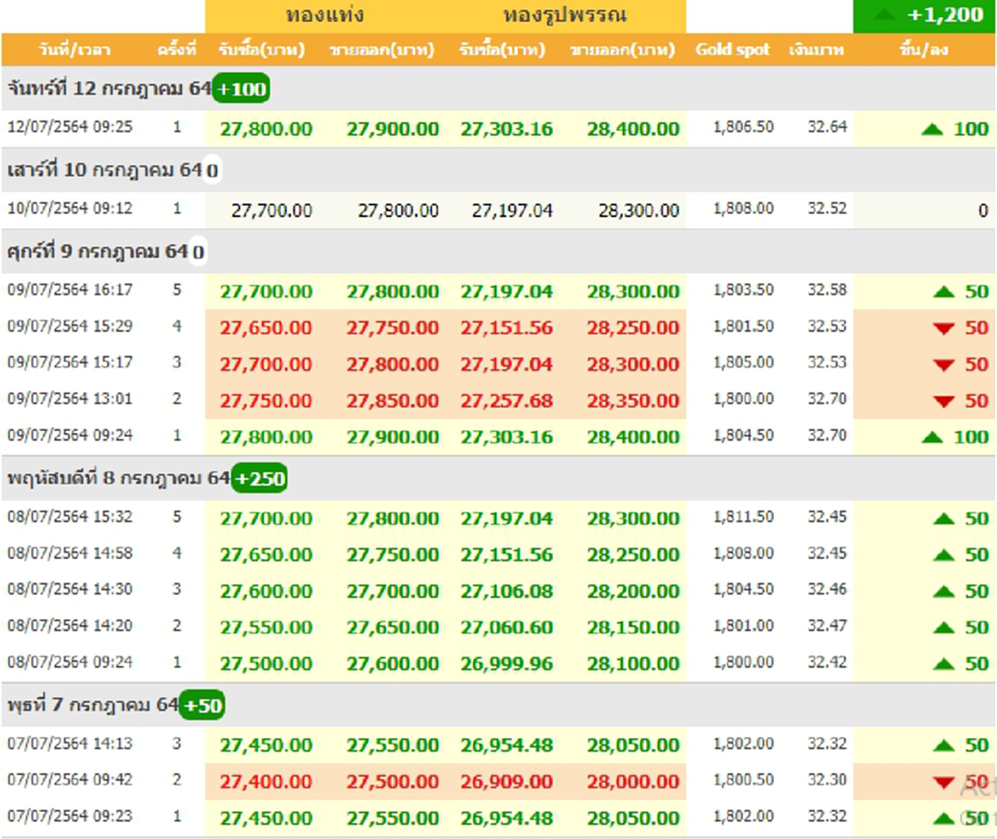Click the 0 badge beside ศุกร์ที่ 9 กรกฎาคม
This screenshot has height=839, width=997.
[197, 252]
